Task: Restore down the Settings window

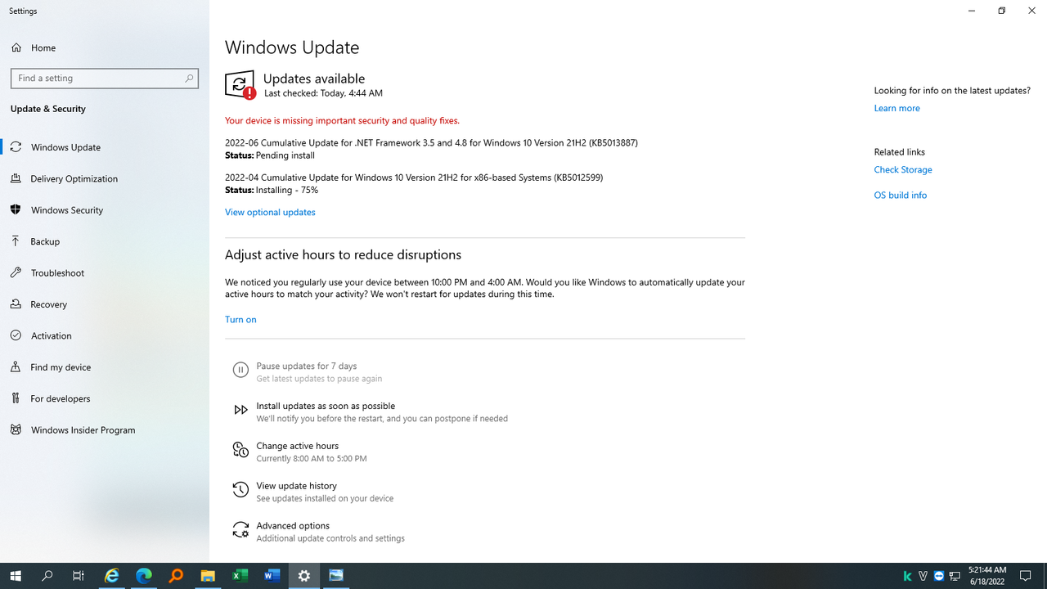Action: pyautogui.click(x=1001, y=11)
